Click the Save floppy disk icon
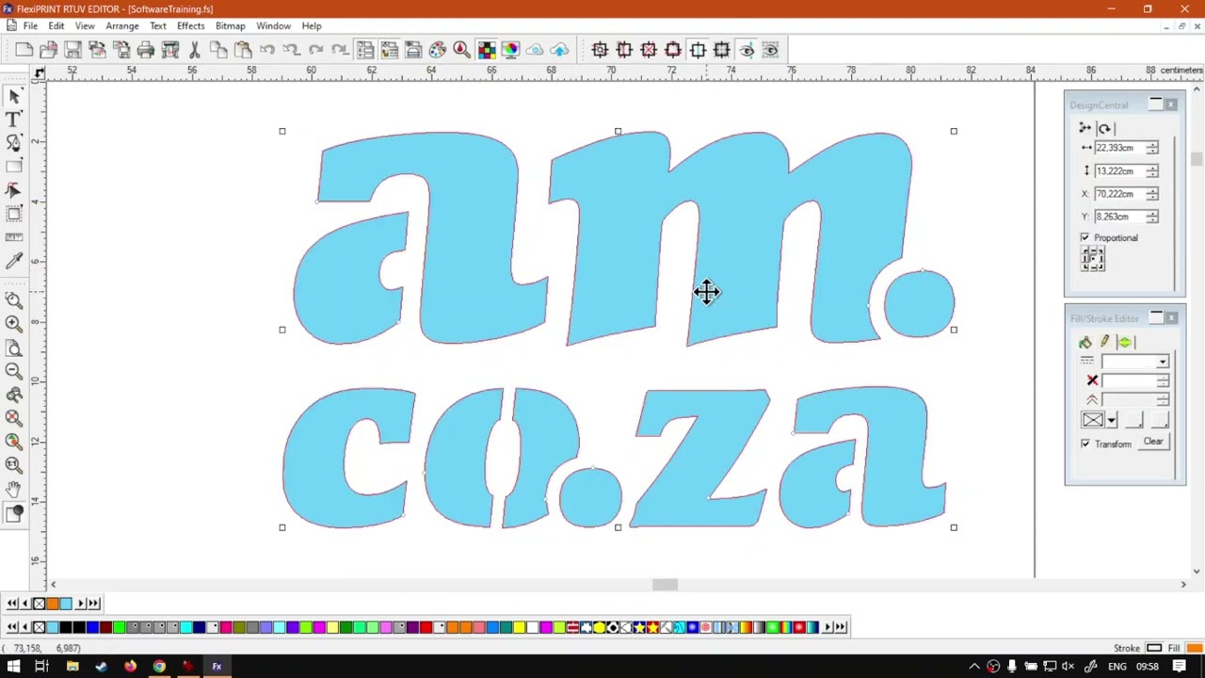 point(72,50)
